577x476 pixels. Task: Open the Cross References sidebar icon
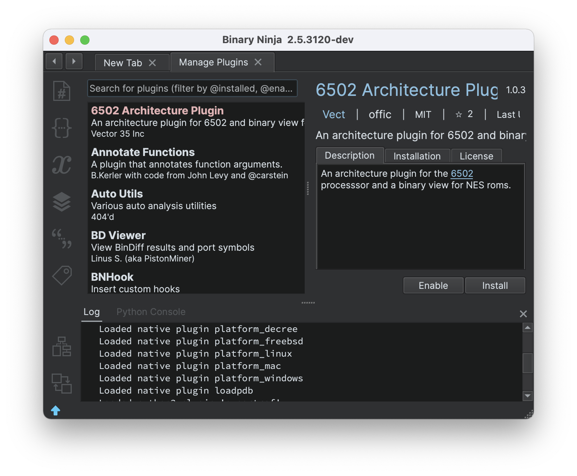(x=62, y=383)
